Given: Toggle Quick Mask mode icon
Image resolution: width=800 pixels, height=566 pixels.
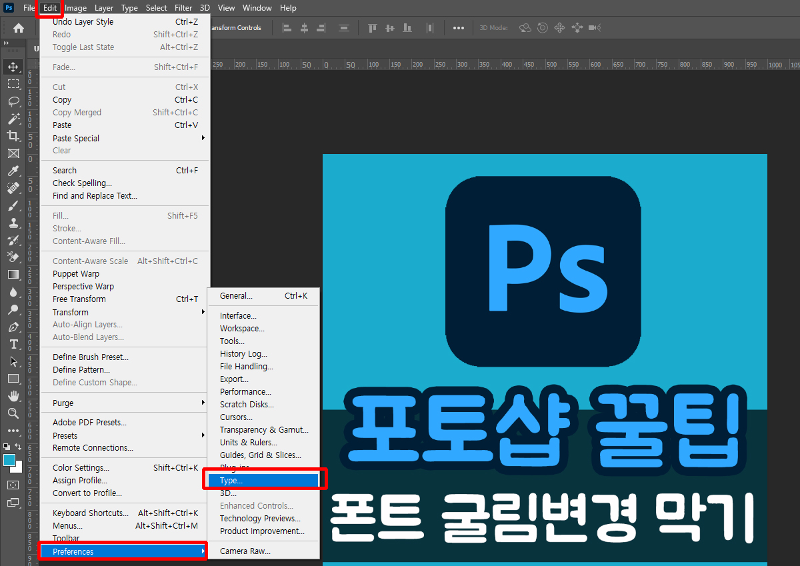Looking at the screenshot, I should click(13, 485).
